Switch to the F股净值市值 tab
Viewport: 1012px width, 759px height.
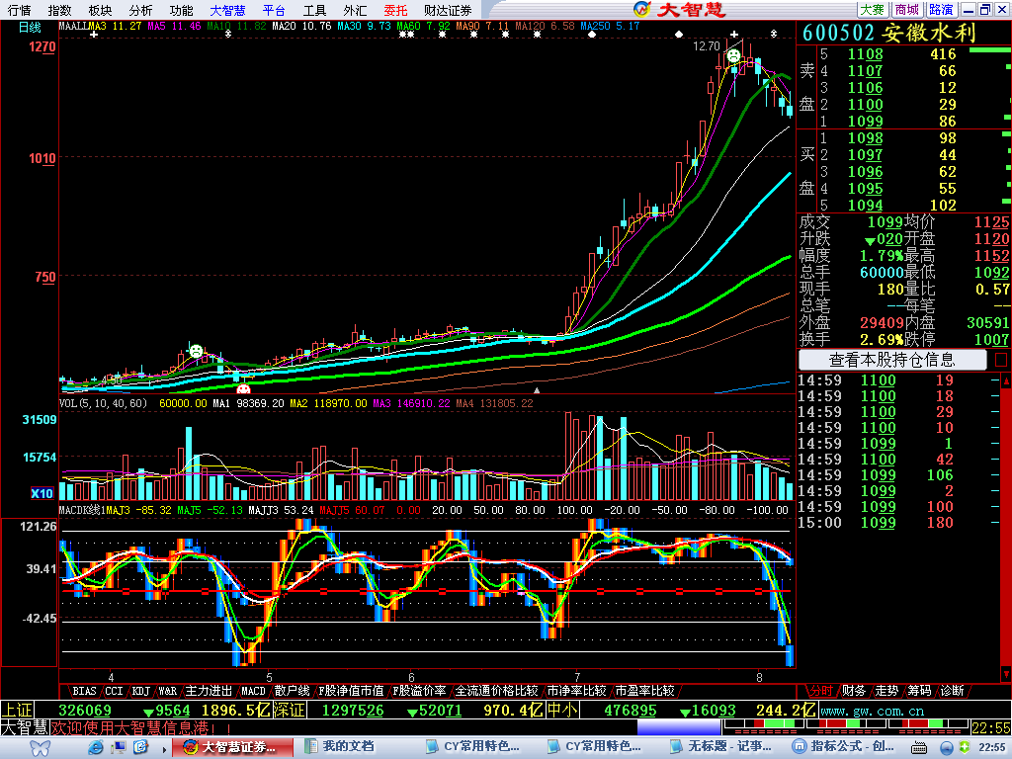(x=351, y=691)
